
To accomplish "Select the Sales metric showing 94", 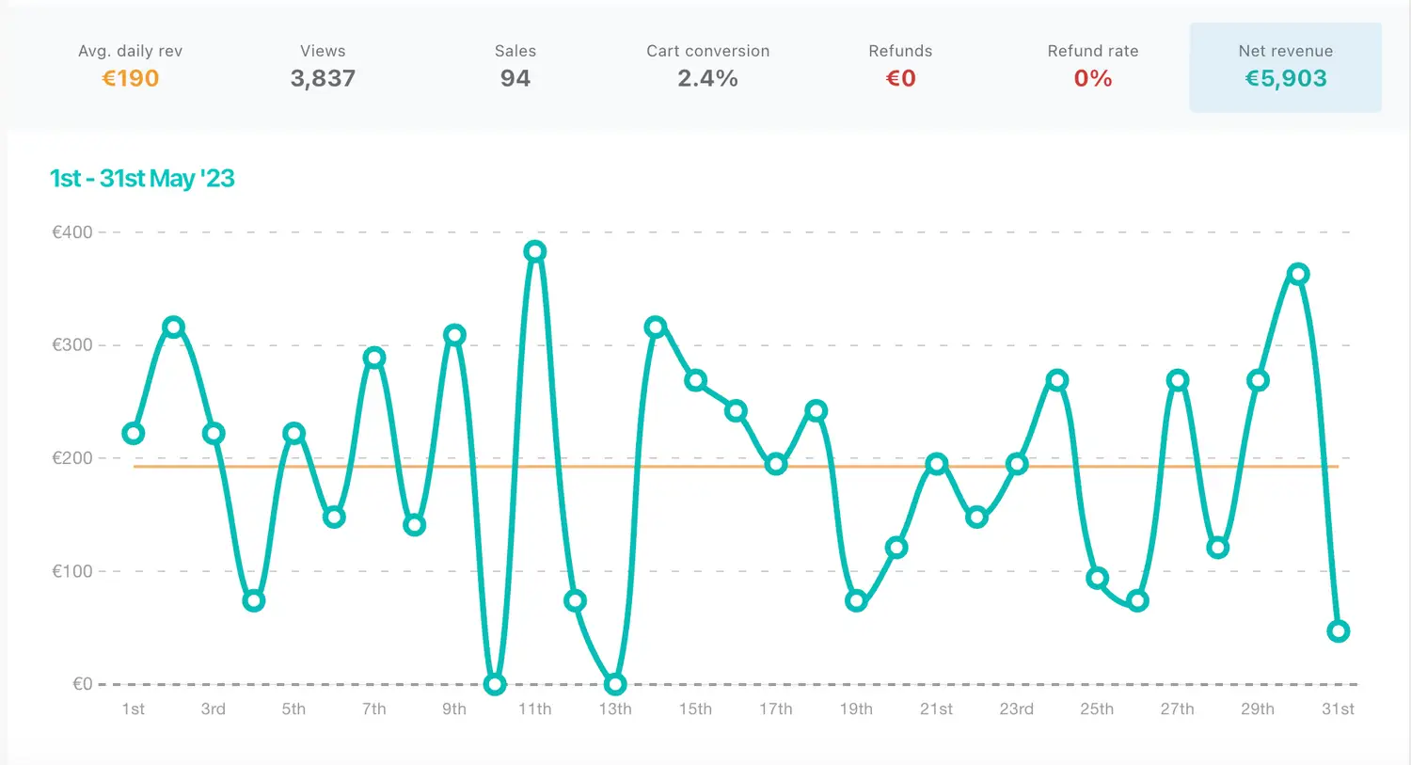I will click(515, 67).
